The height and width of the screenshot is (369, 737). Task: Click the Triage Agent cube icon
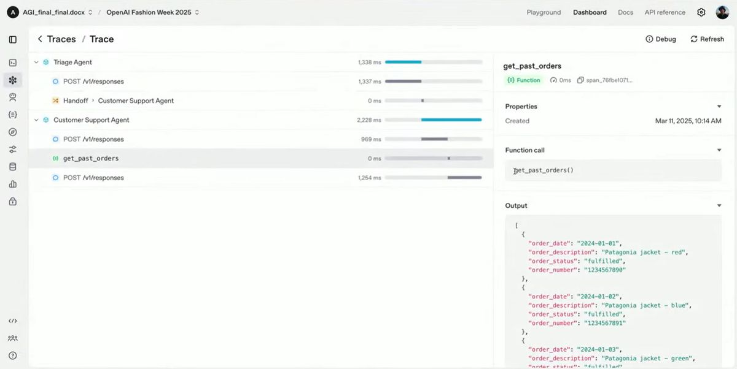[45, 62]
